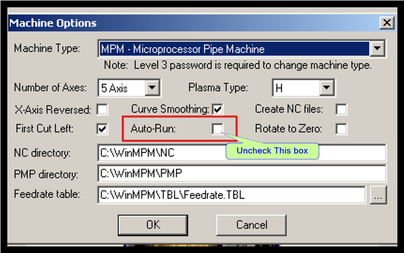Click the Create NC files label
Image resolution: width=404 pixels, height=253 pixels.
[289, 109]
